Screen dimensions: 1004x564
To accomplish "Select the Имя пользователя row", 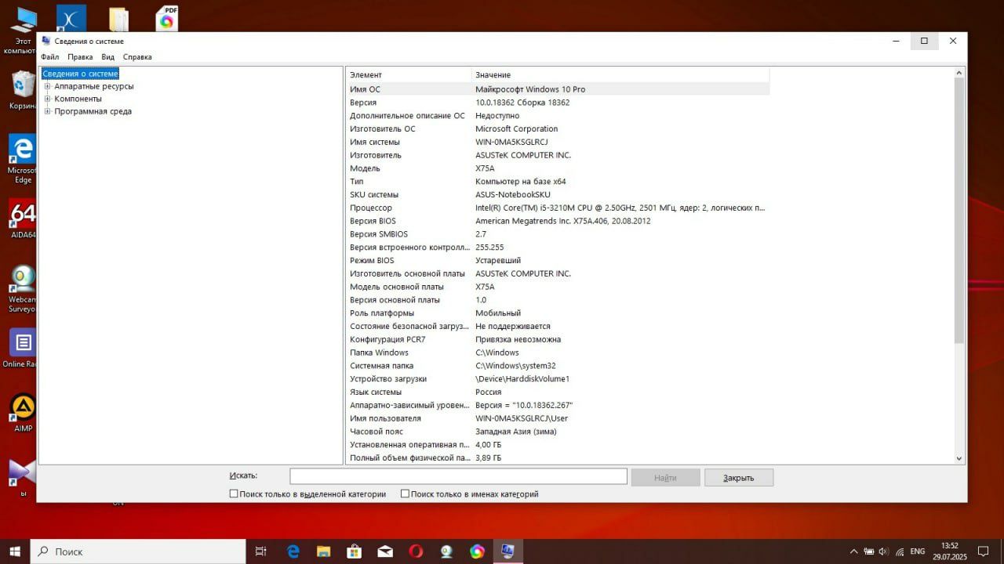I will coord(558,418).
